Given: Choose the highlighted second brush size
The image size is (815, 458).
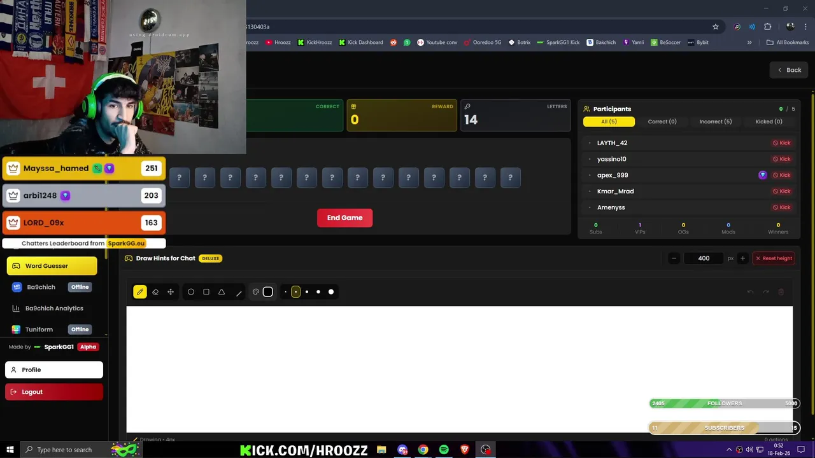Looking at the screenshot, I should (x=295, y=292).
